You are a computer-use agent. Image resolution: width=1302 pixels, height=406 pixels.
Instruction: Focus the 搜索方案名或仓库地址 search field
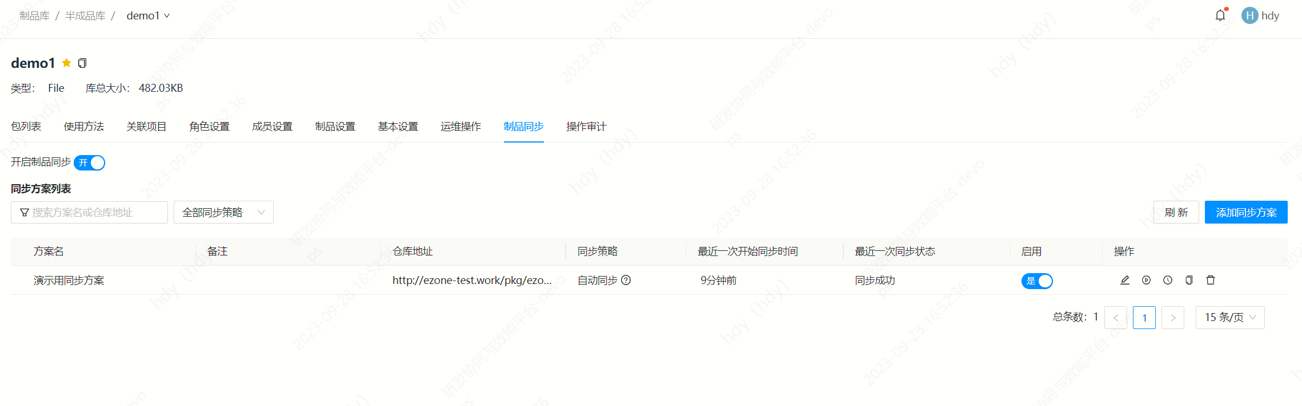coord(89,212)
